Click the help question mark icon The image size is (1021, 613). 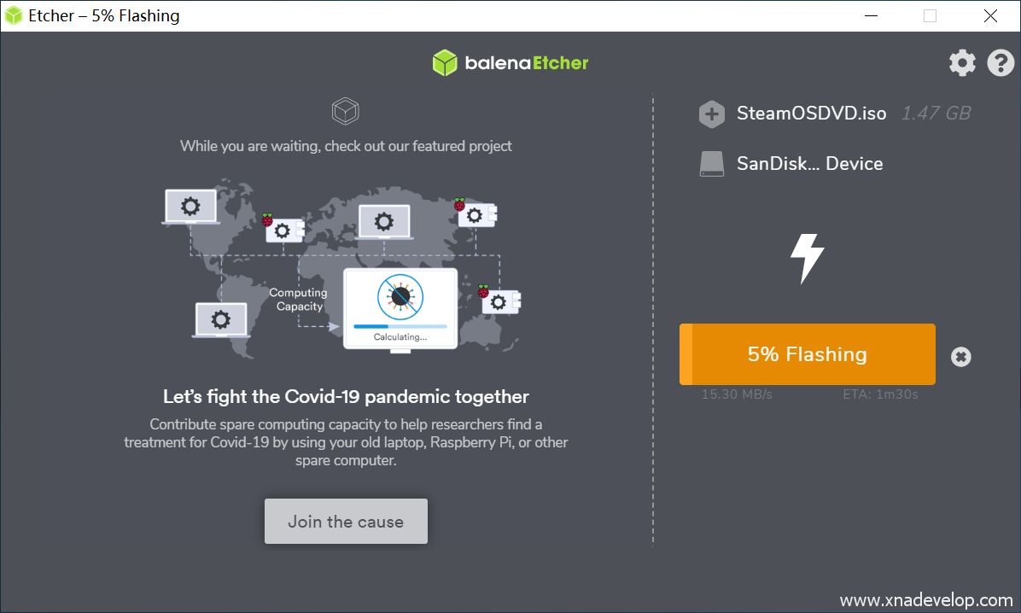click(1001, 63)
